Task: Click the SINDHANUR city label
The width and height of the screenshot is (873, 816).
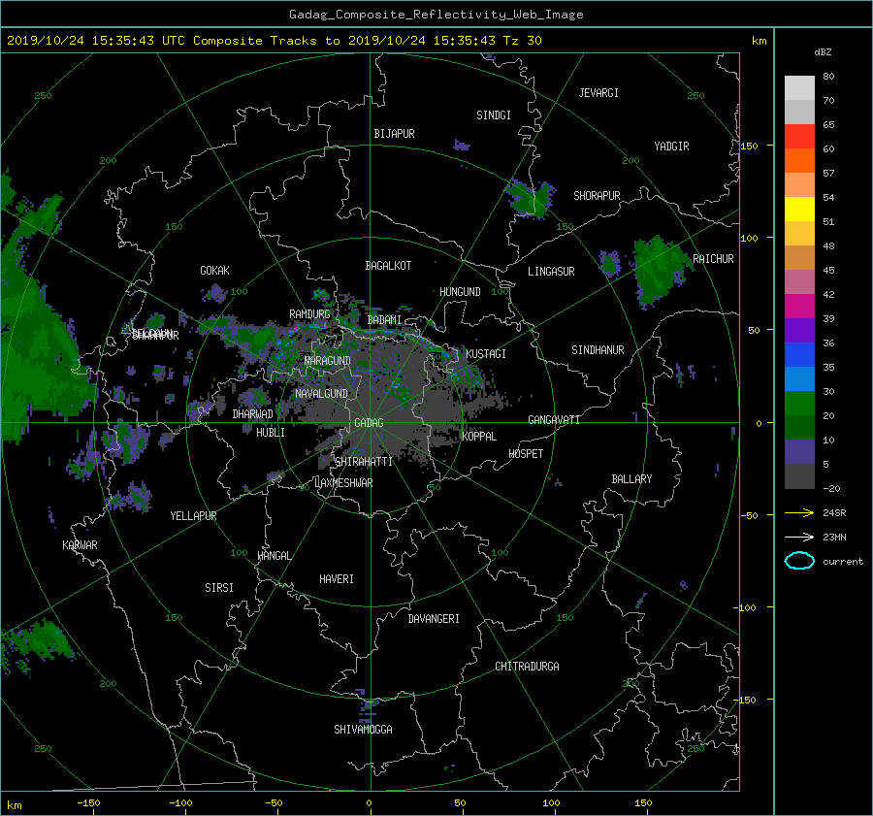Action: 598,350
